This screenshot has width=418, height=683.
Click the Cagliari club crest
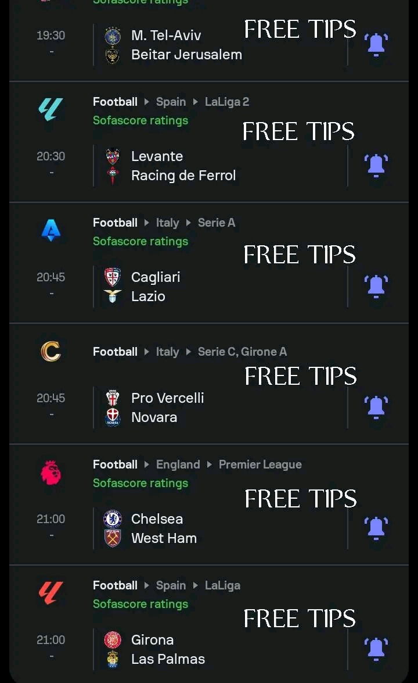(x=113, y=277)
